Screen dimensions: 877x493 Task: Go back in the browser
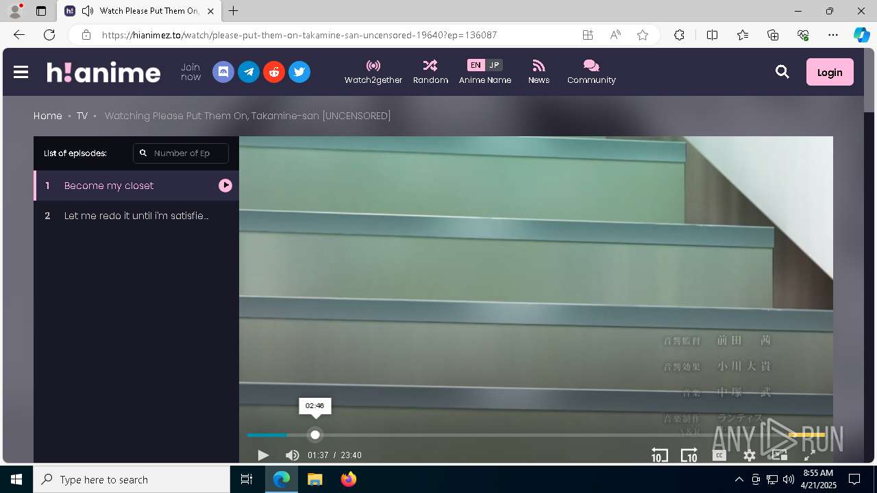(19, 35)
